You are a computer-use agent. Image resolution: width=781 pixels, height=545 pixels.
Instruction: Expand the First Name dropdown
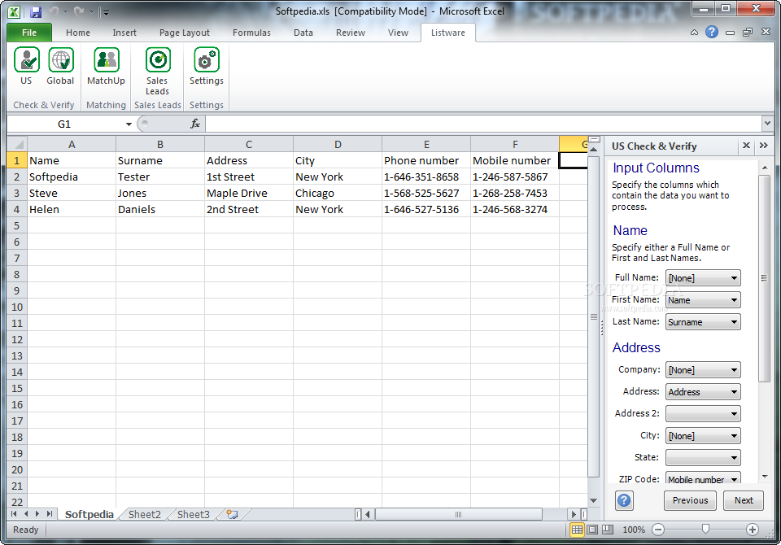point(734,300)
